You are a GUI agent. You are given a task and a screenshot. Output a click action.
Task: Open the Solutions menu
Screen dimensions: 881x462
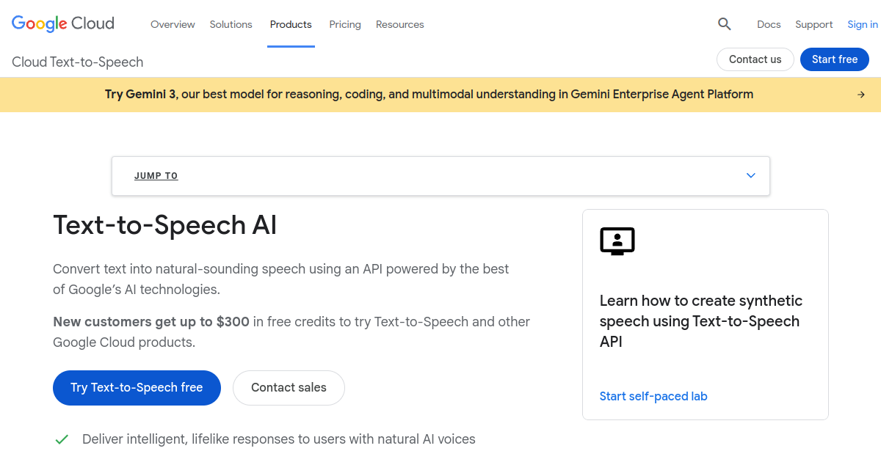231,24
